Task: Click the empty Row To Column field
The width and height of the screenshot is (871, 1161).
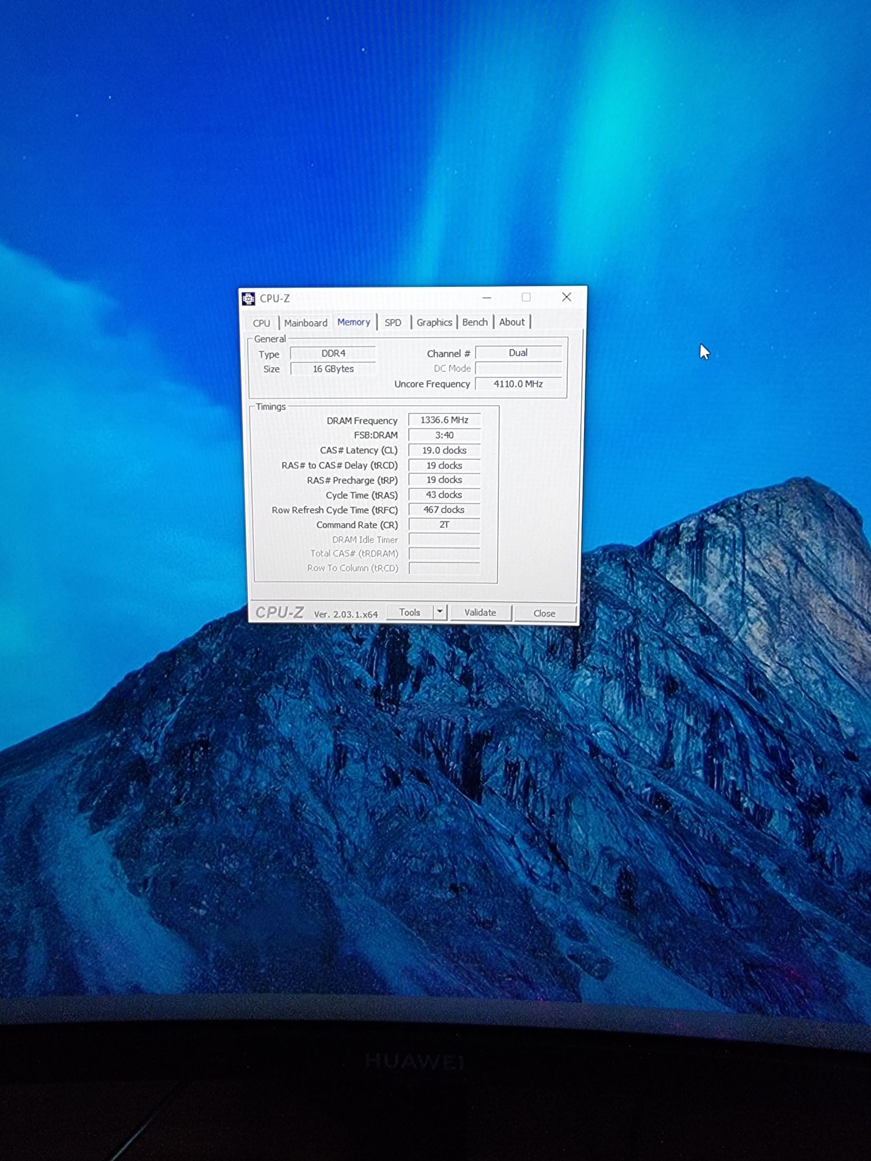Action: click(444, 568)
